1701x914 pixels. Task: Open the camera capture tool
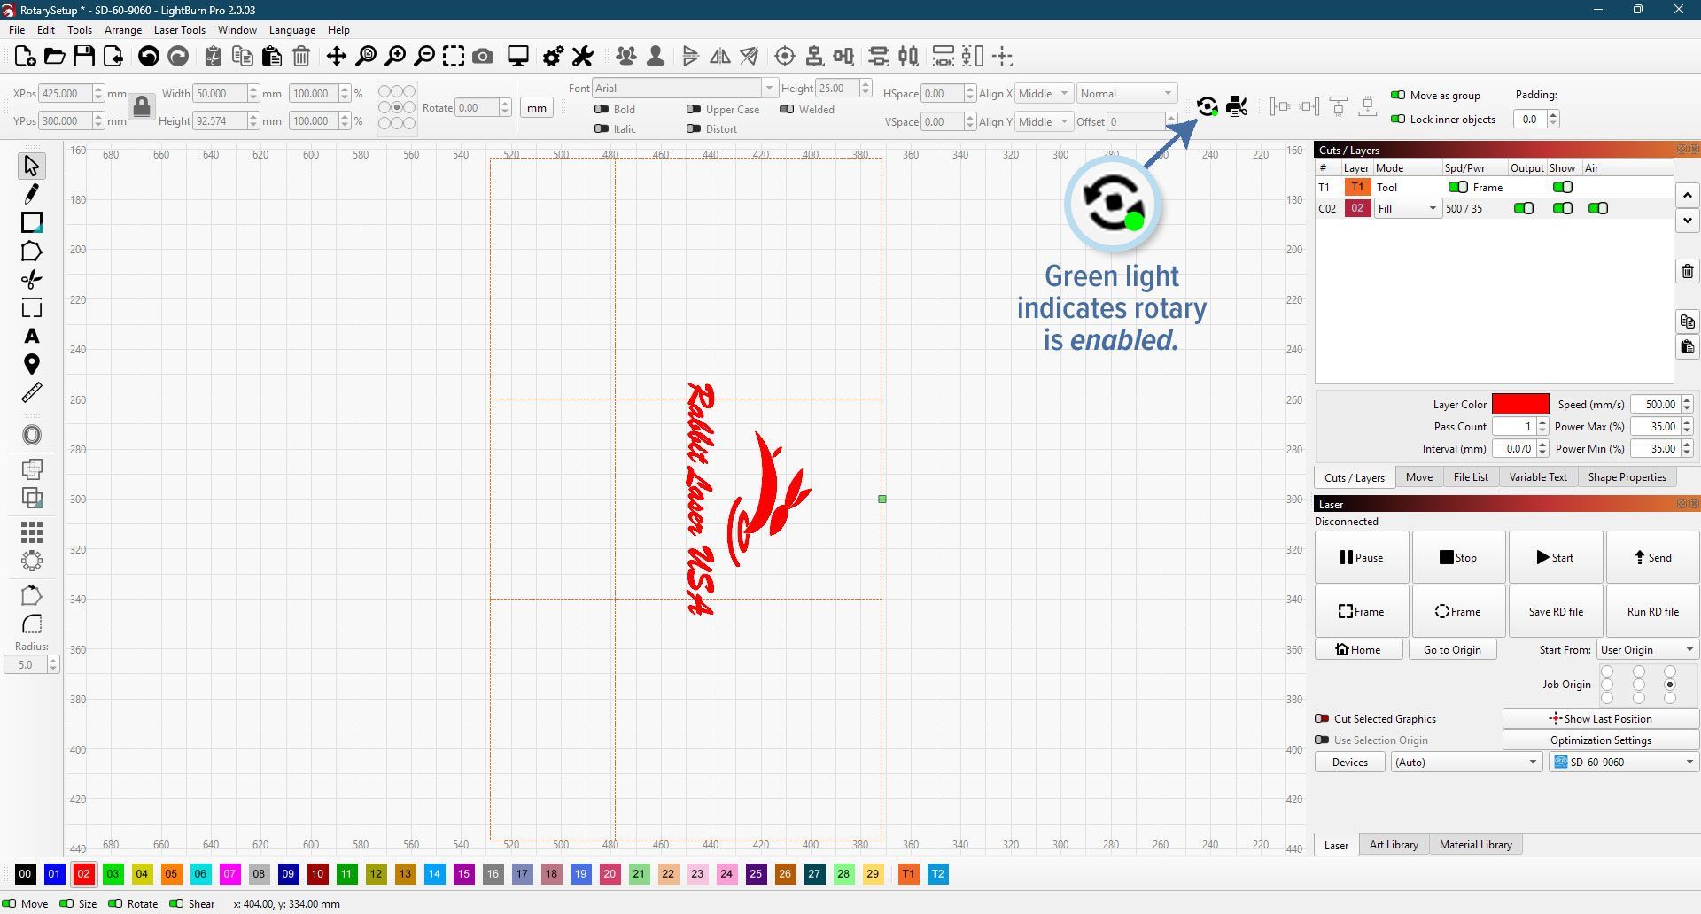pos(483,57)
